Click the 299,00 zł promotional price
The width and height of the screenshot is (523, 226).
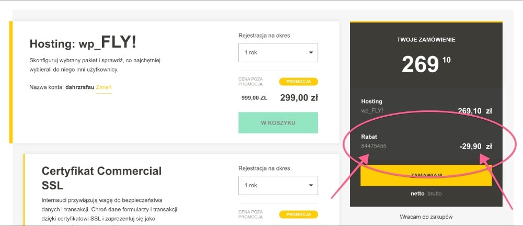299,97
